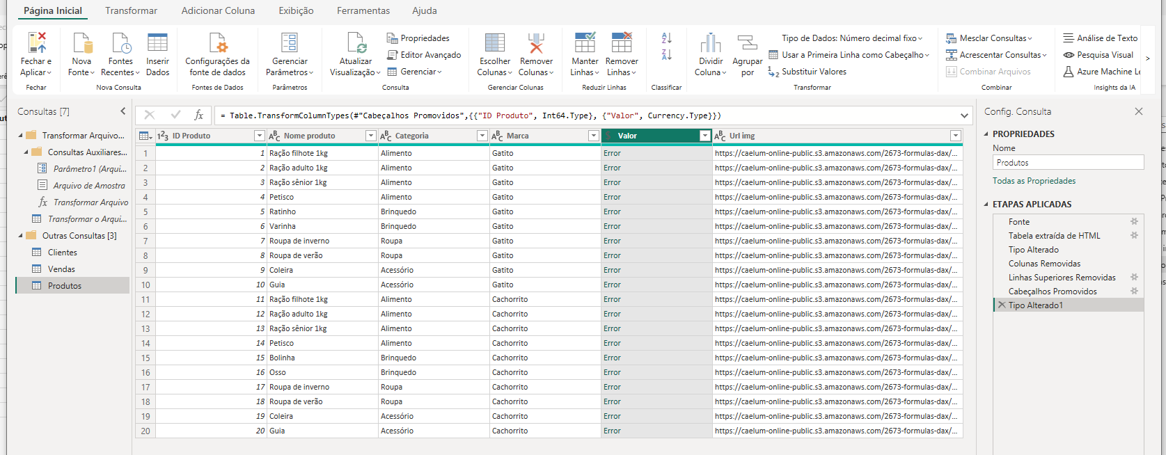The width and height of the screenshot is (1166, 455).
Task: Open Pesquisa Visual
Action: (x=1098, y=55)
